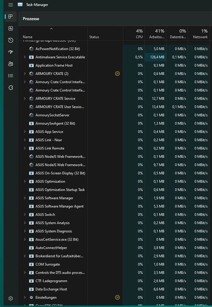Image resolution: width=212 pixels, height=307 pixels.
Task: Expand ASUS Optimization entry
Action: click(x=25, y=182)
